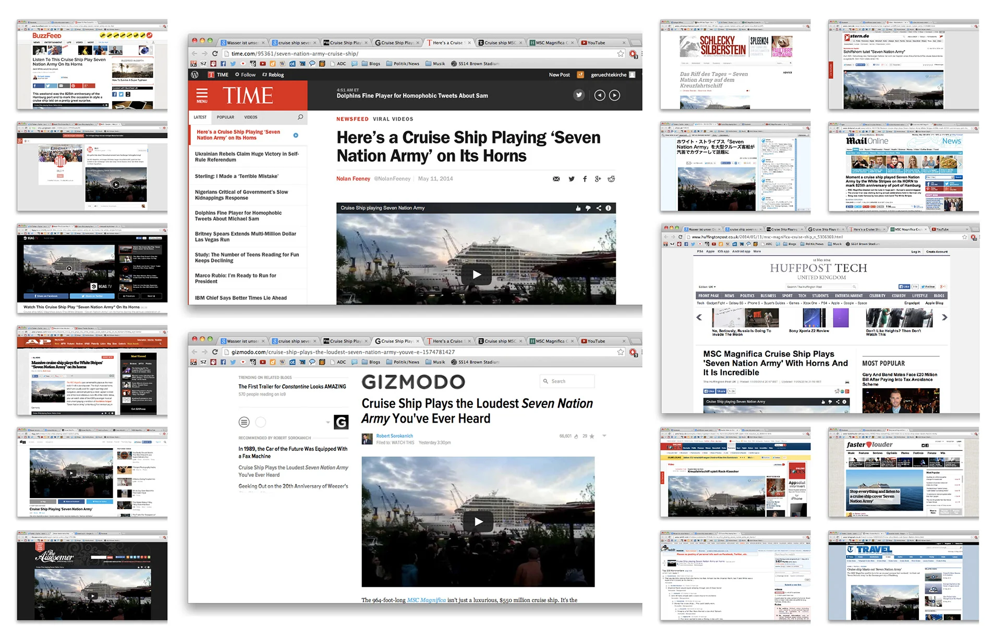
Task: Open 'Sterling: I Made a Terrible Mistake' story
Action: tap(237, 176)
